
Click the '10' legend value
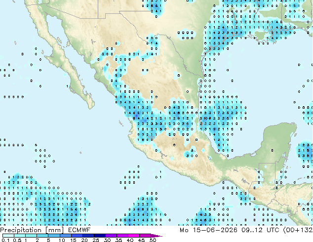pos(62,240)
